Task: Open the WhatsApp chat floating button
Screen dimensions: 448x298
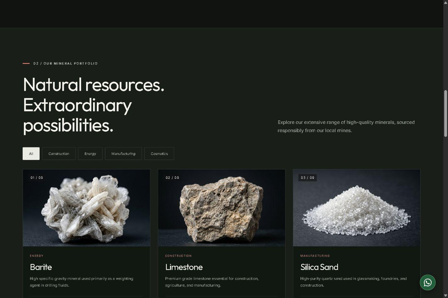Action: pyautogui.click(x=428, y=282)
